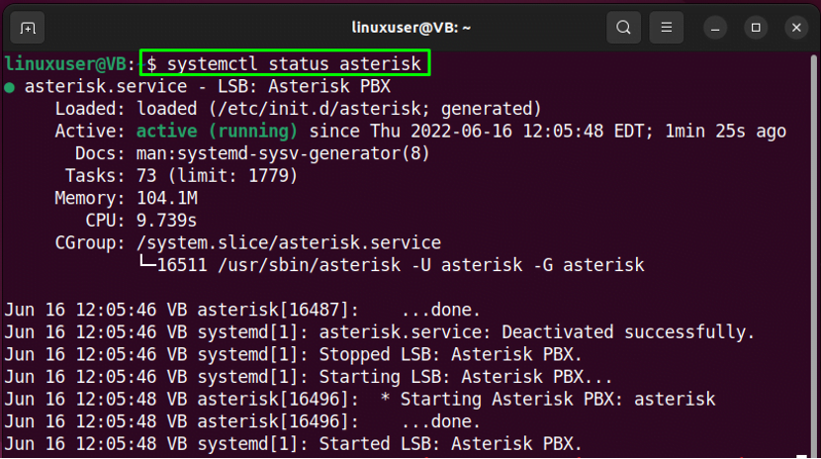821x459 pixels.
Task: Close the terminal window
Action: (x=796, y=28)
